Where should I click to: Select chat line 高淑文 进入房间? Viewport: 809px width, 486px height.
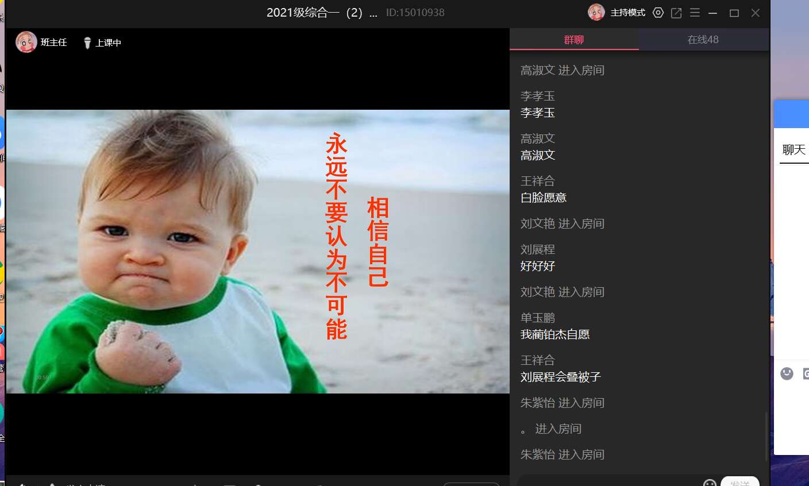pyautogui.click(x=563, y=70)
